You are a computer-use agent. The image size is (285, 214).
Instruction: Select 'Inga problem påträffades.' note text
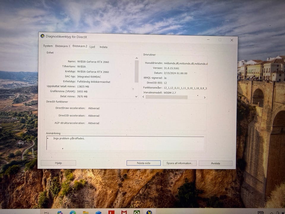pos(69,138)
